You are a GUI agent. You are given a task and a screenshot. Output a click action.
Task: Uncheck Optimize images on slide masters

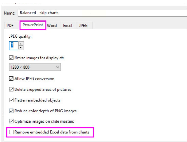11,121
